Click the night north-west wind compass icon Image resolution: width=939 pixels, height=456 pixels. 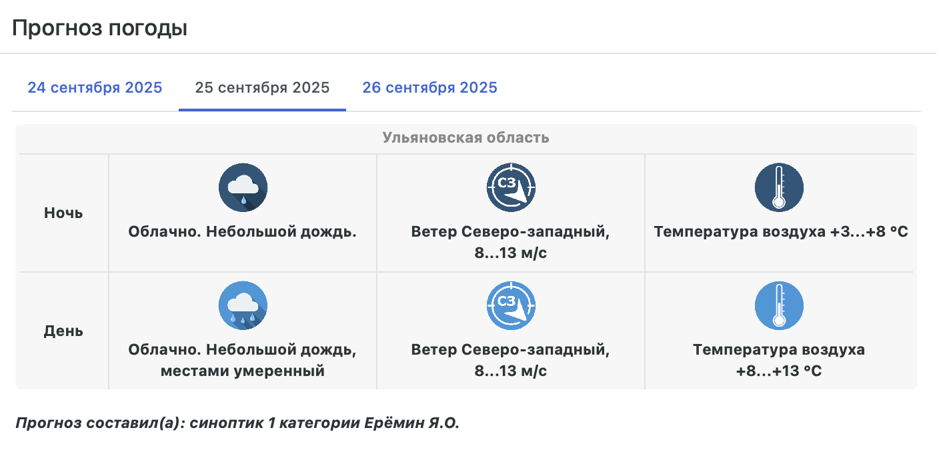click(511, 188)
